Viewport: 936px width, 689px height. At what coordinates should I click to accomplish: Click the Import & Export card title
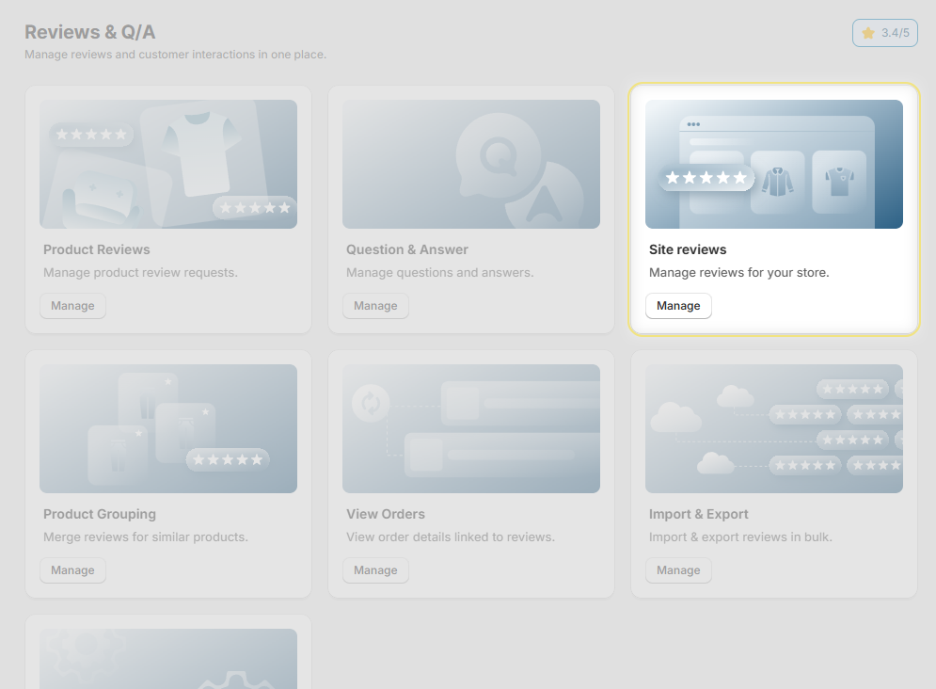[698, 514]
